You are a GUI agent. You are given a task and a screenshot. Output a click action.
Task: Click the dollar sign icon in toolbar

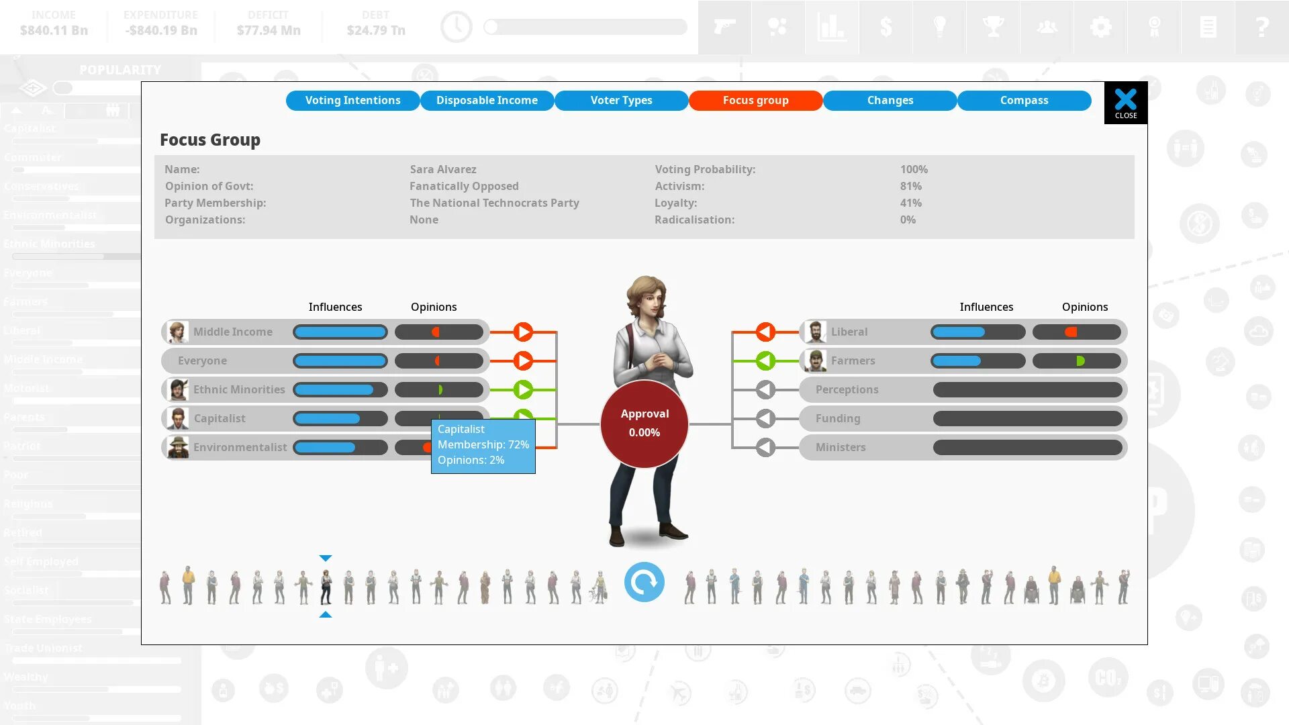click(x=886, y=27)
